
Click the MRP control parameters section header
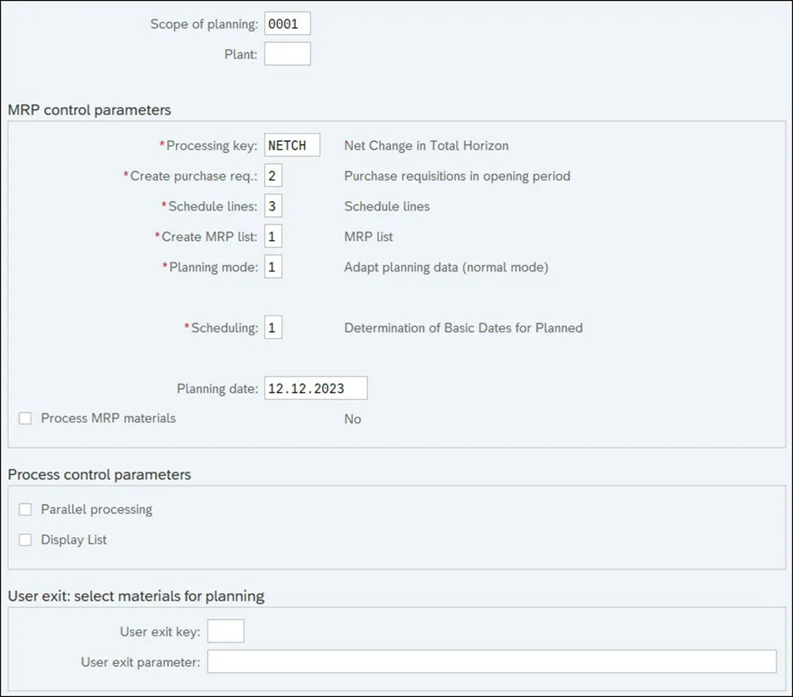click(89, 109)
